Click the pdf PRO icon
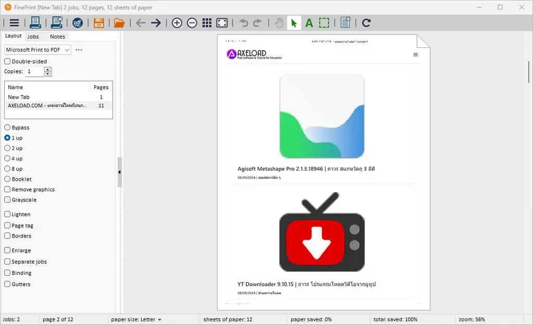 click(78, 23)
